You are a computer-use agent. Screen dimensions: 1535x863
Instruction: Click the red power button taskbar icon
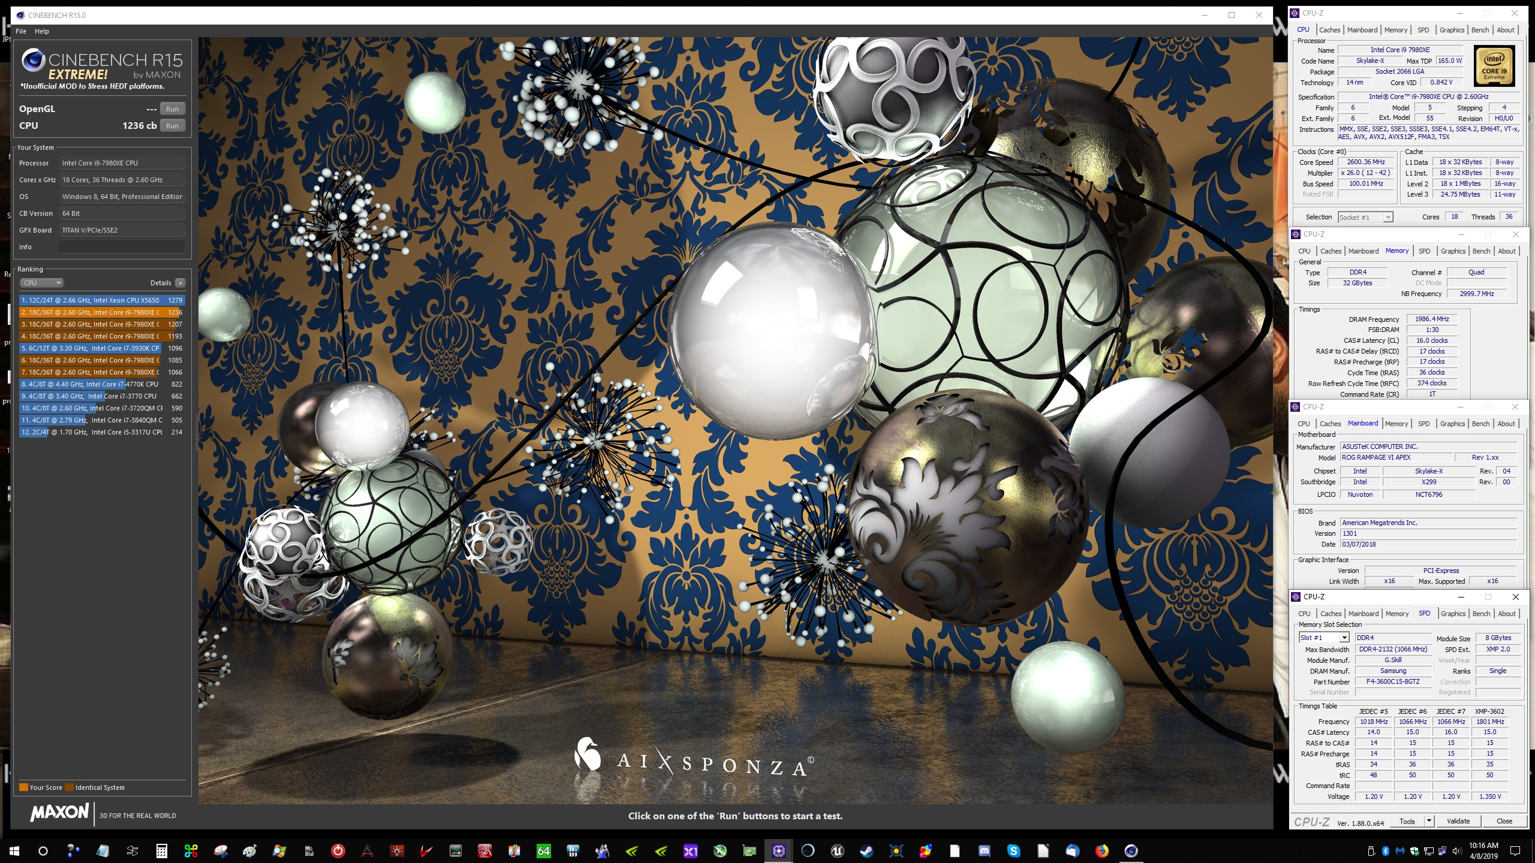point(338,850)
